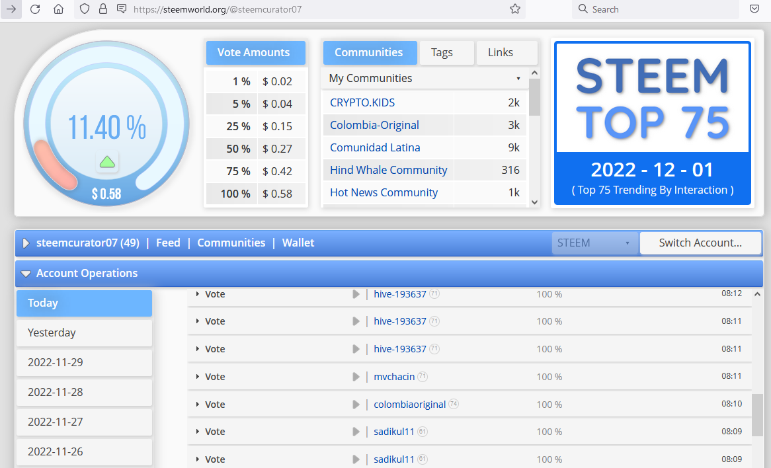Open the Steem Top 75 banner
Image resolution: width=771 pixels, height=468 pixels.
tap(653, 123)
